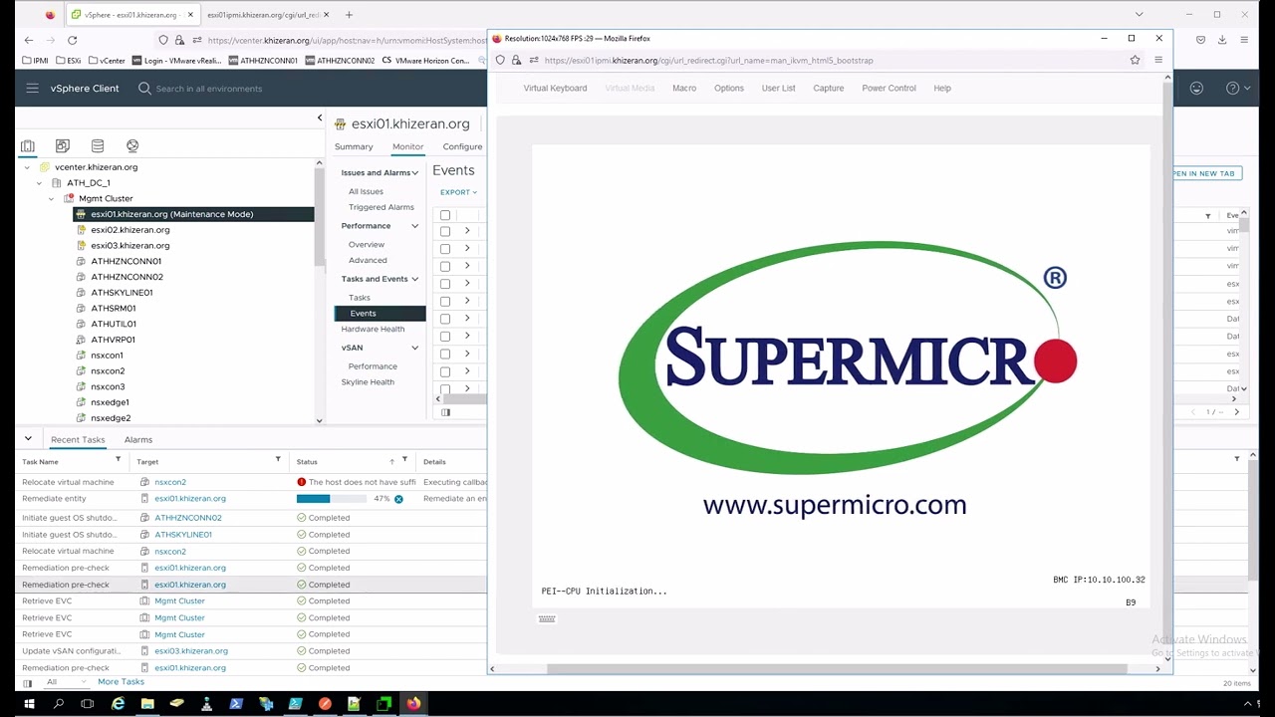The height and width of the screenshot is (717, 1275).
Task: Open the Options menu in IPMI console
Action: [729, 88]
